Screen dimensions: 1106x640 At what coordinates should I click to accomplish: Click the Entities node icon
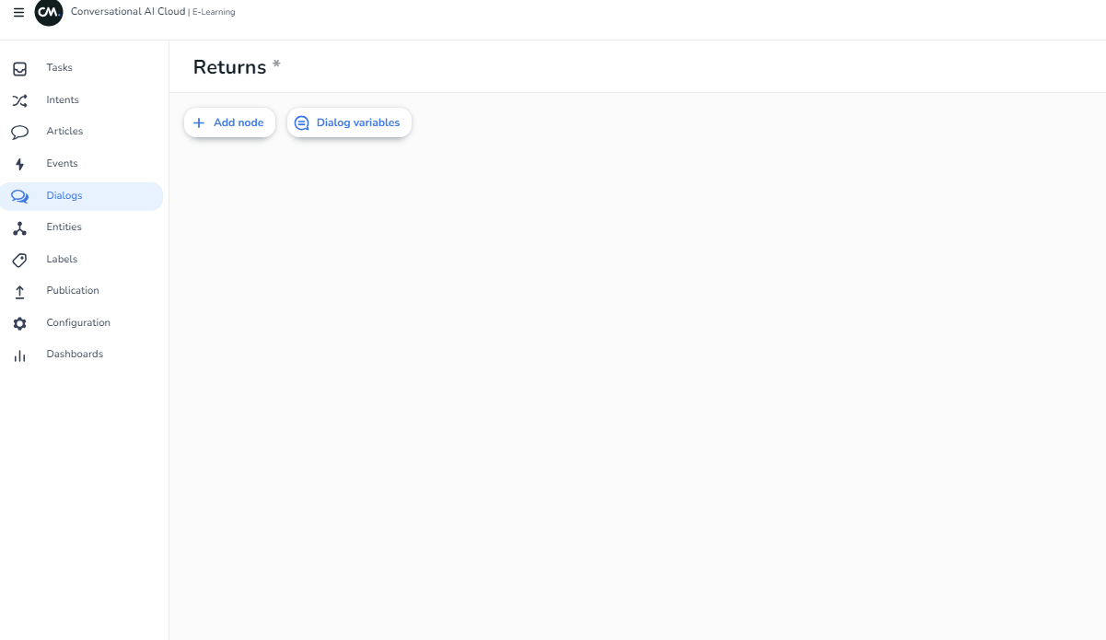19,227
